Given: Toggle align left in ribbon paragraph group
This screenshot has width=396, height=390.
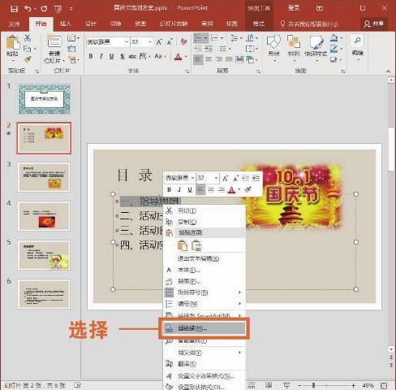Looking at the screenshot, I should click(198, 59).
